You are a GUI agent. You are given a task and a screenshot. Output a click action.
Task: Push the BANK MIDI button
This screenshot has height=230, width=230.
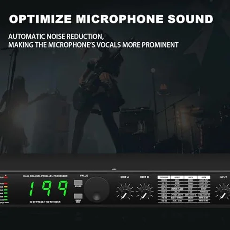[78, 196]
